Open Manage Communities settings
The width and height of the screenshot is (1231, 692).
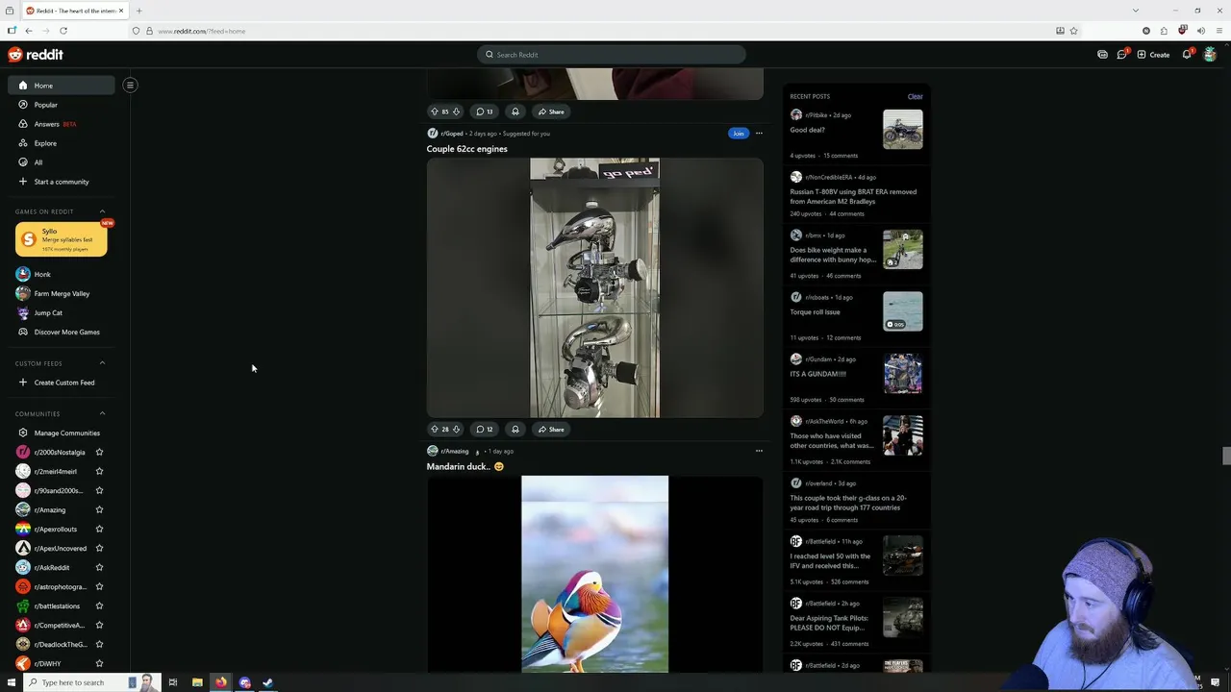[x=66, y=432]
